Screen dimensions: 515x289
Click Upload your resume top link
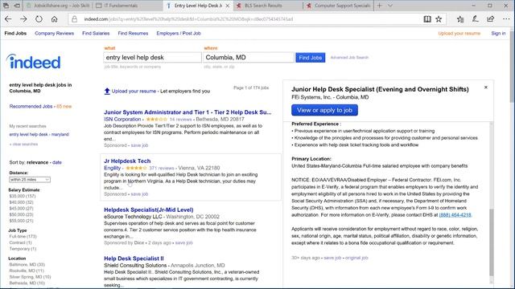459,34
